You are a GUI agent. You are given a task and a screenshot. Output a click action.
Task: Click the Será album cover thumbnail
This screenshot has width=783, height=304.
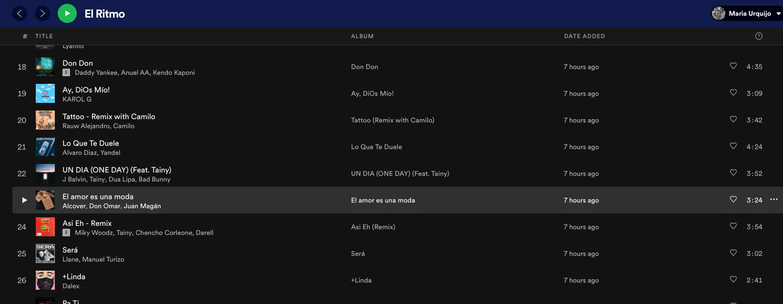[45, 253]
